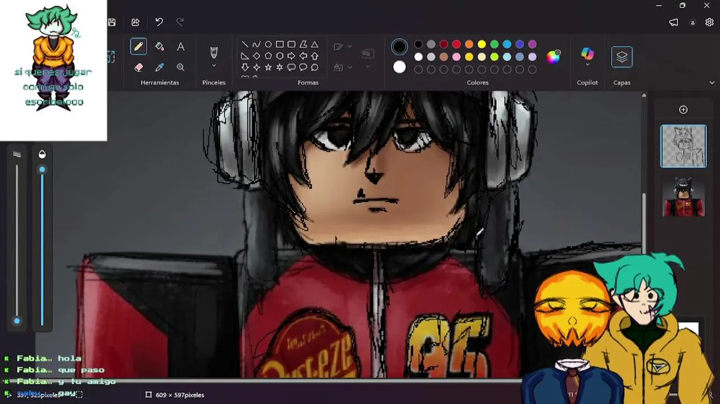Select the Roblox character layer thumbnail

(684, 196)
